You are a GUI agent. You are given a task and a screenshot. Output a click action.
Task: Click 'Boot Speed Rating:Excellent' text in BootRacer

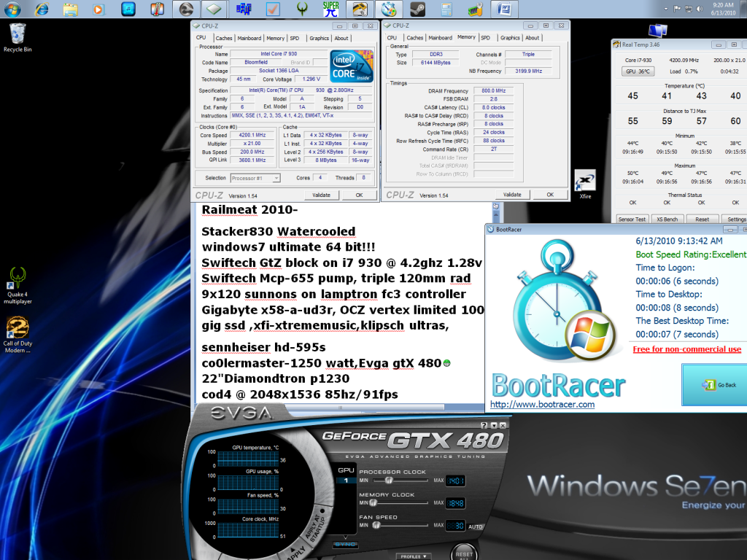(692, 254)
